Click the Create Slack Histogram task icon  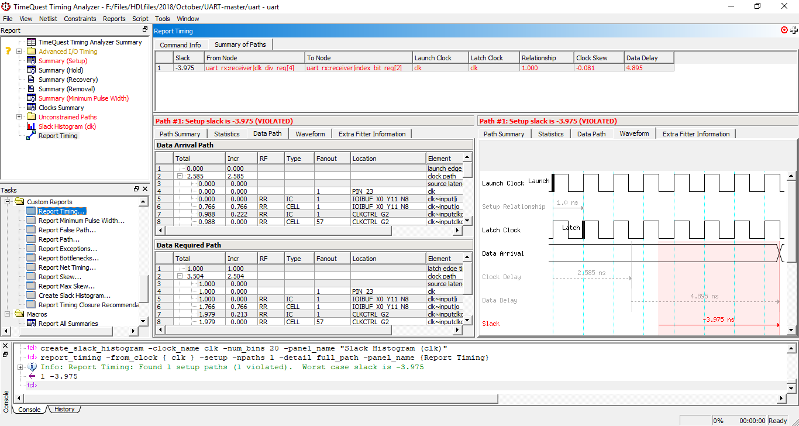tap(31, 296)
